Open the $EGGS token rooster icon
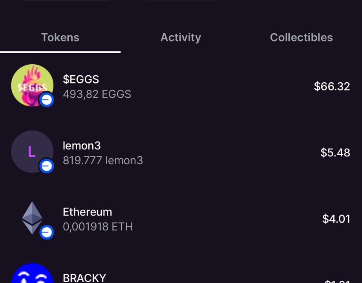 click(x=31, y=84)
